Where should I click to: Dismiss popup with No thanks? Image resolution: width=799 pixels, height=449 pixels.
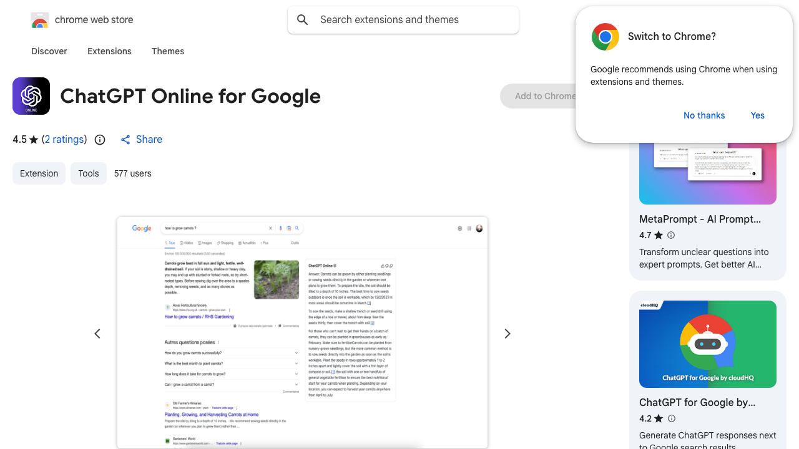click(704, 115)
